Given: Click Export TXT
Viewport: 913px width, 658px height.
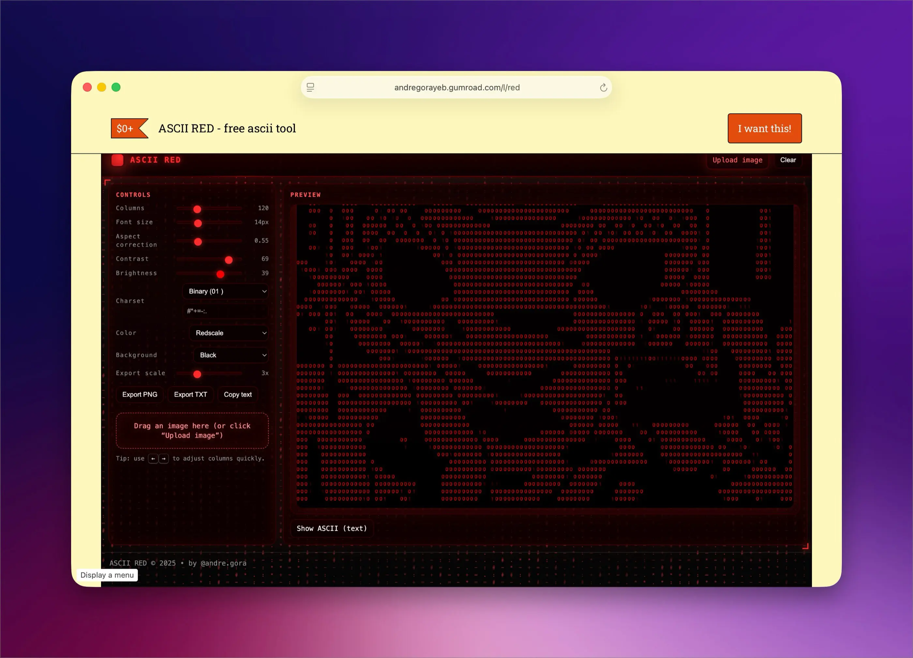Looking at the screenshot, I should [190, 394].
